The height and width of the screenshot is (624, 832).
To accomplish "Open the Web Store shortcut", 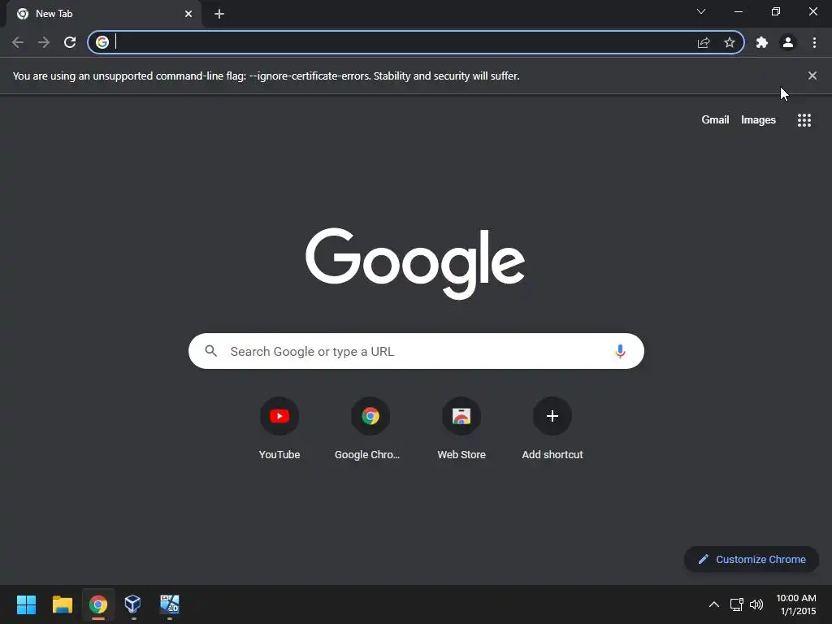I will [461, 428].
